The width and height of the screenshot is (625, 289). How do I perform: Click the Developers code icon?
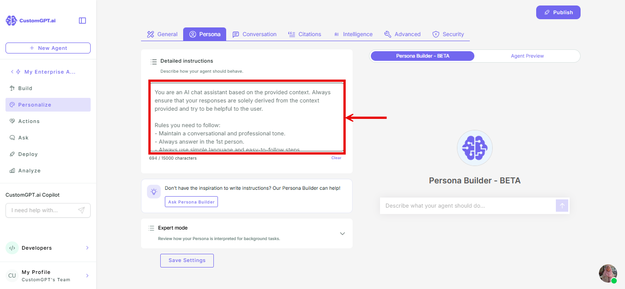12,248
